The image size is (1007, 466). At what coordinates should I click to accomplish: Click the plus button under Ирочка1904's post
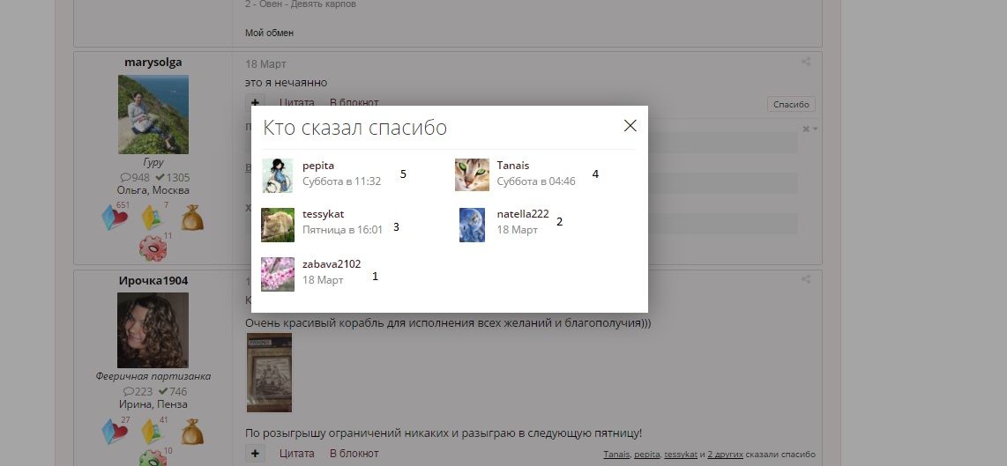point(255,454)
